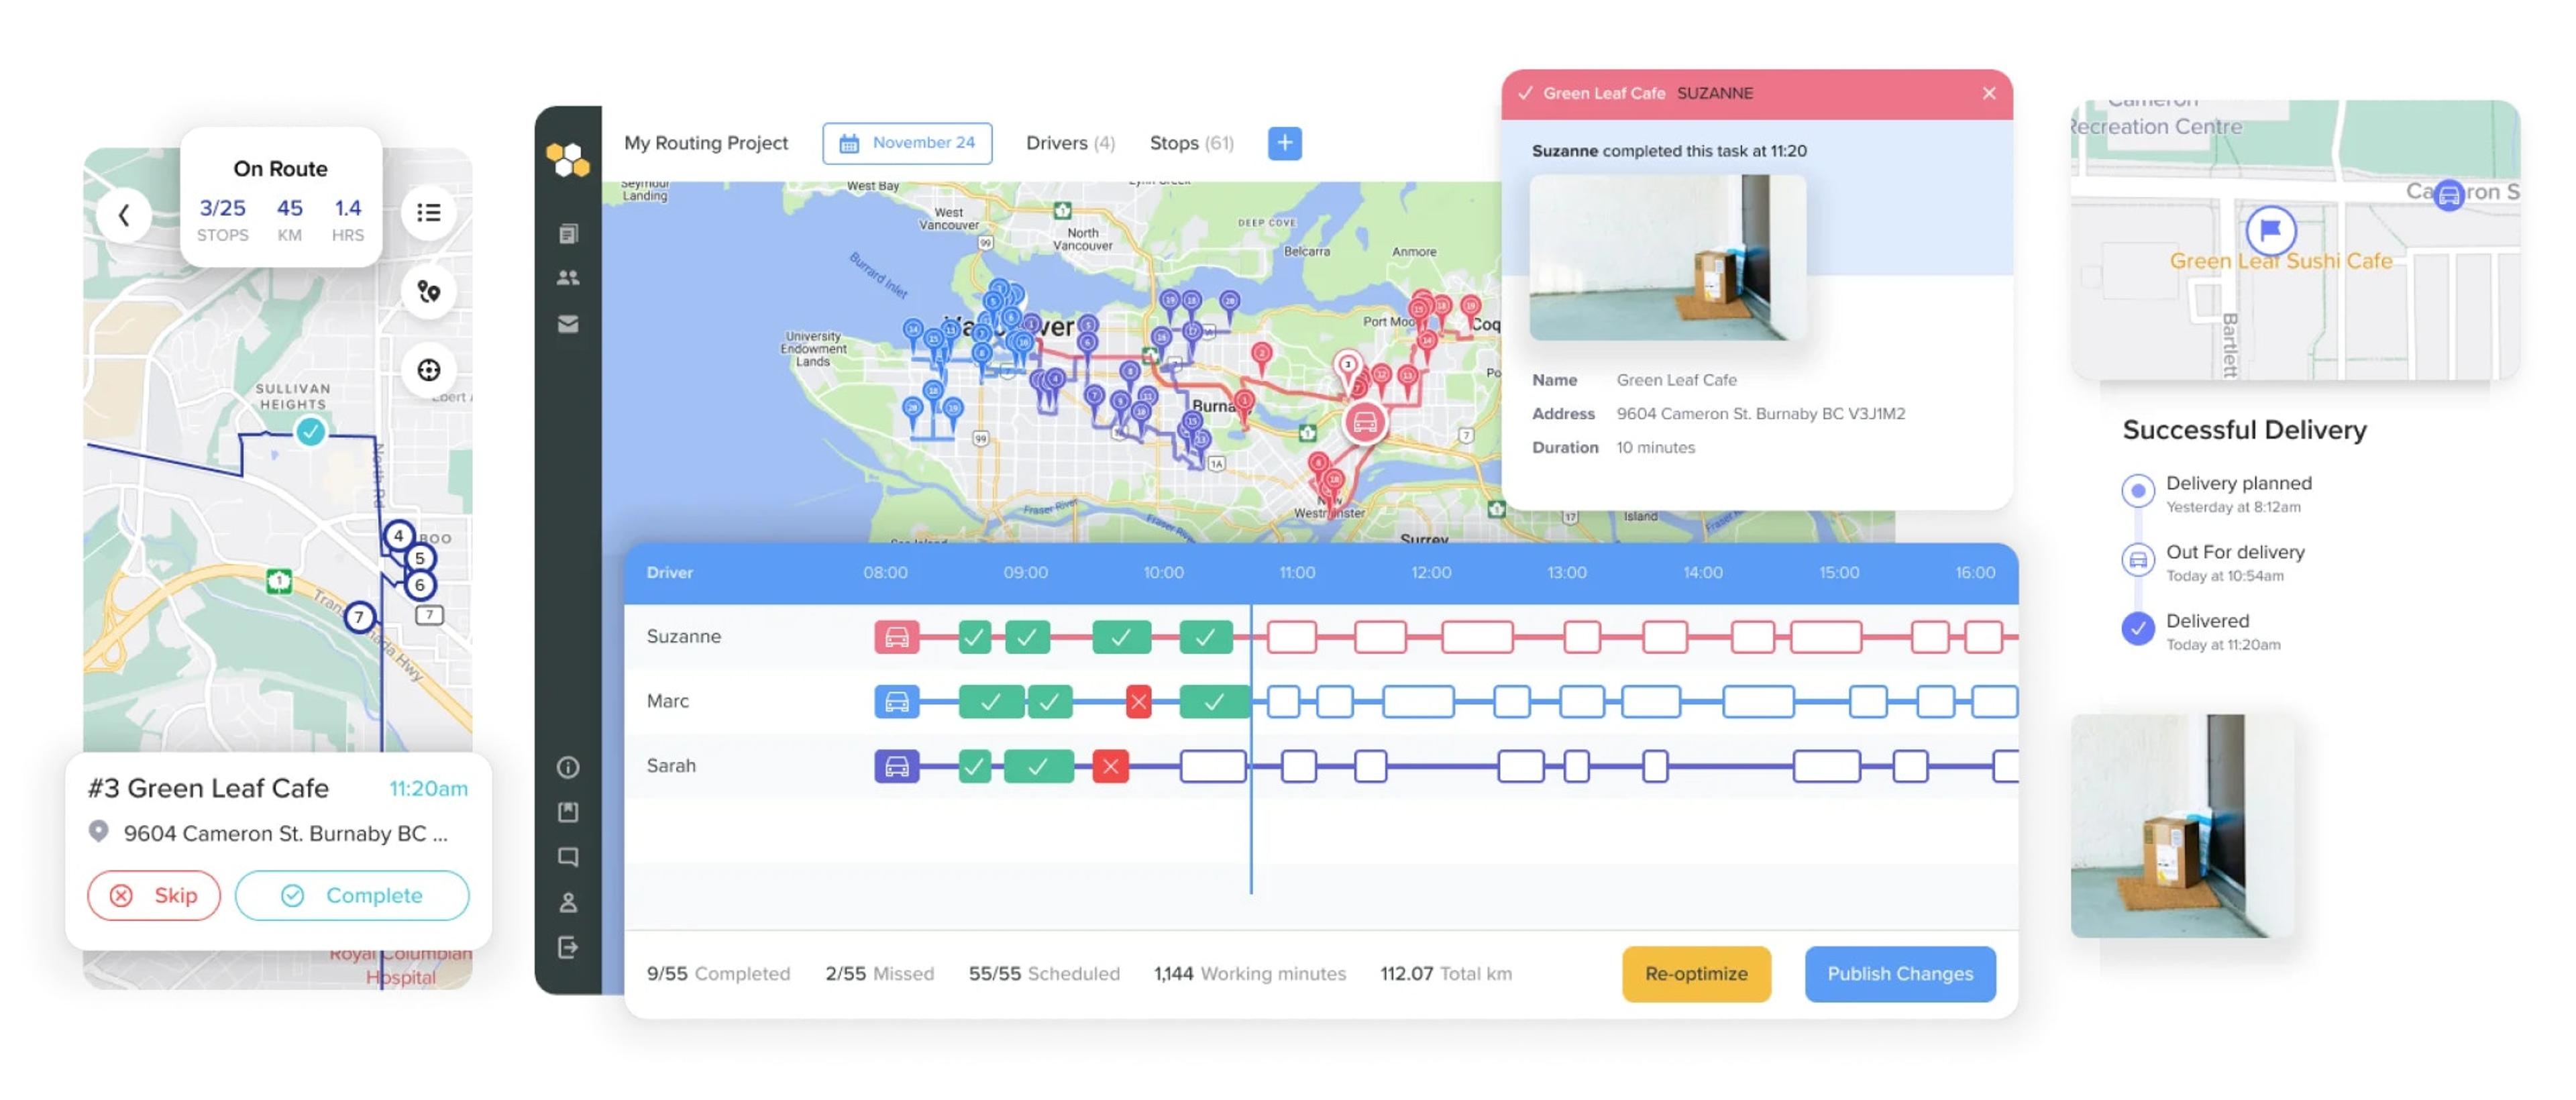2576x1100 pixels.
Task: Select Sarah's failed task with red X
Action: pos(1110,767)
